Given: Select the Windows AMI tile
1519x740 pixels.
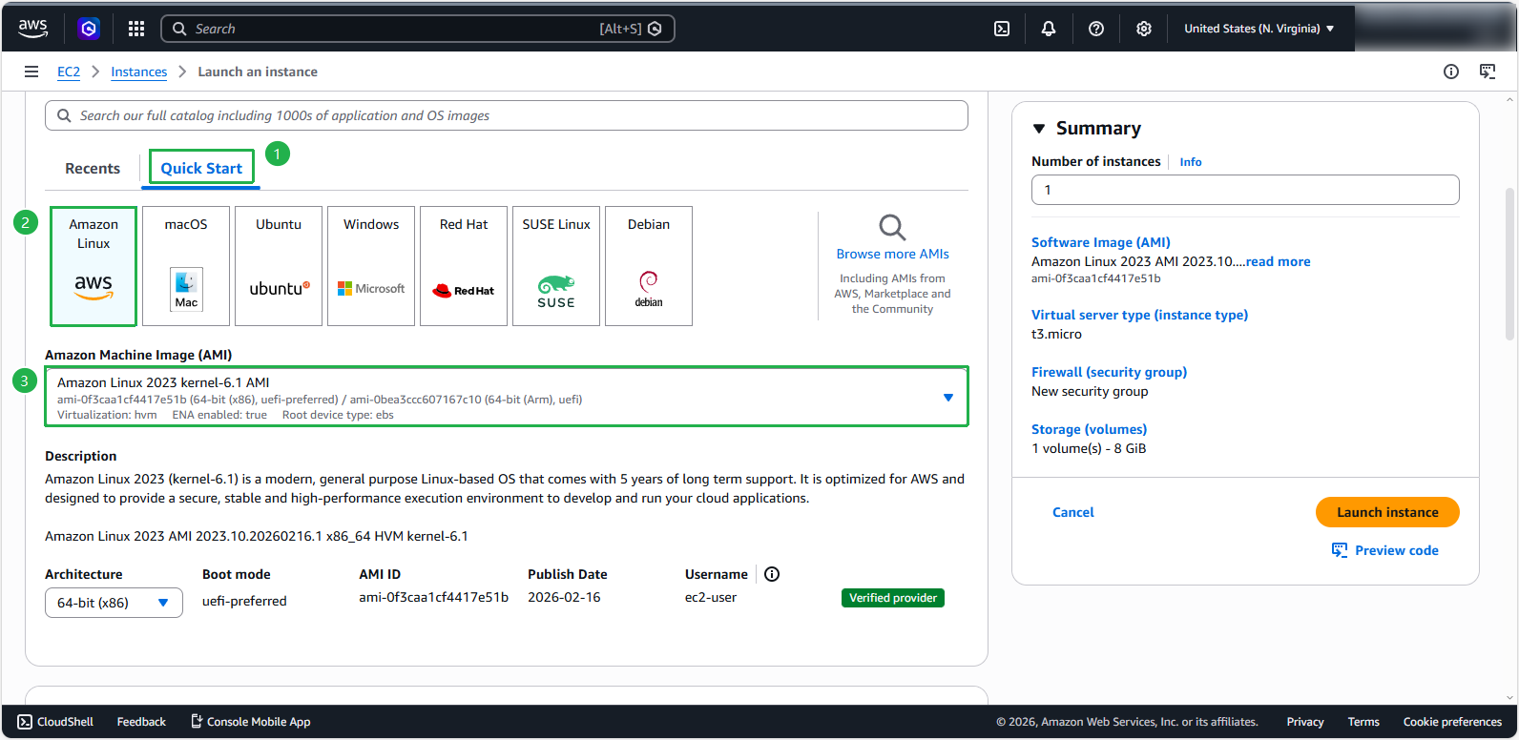Looking at the screenshot, I should pyautogui.click(x=371, y=266).
